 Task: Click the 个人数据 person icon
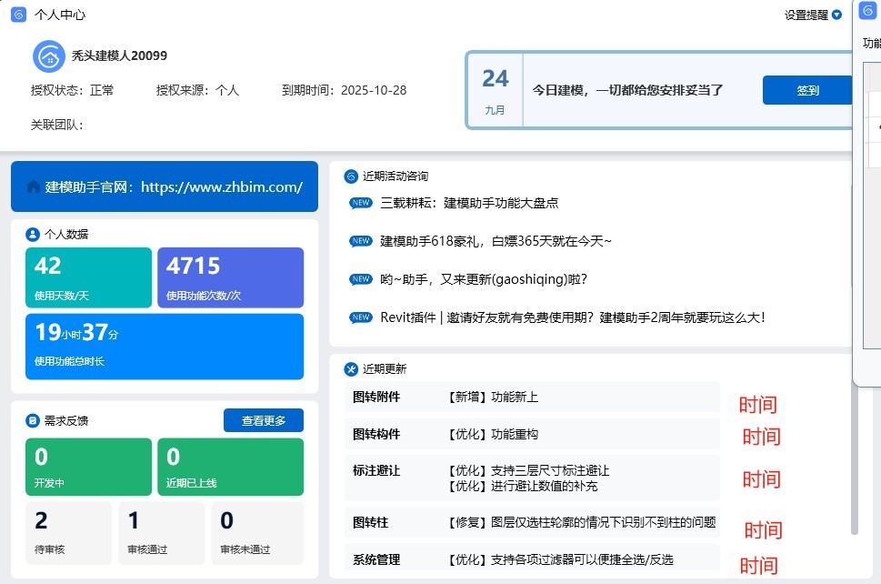coord(33,234)
